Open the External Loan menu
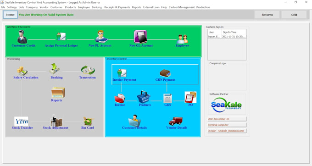The width and height of the screenshot is (312, 166). tap(151, 7)
